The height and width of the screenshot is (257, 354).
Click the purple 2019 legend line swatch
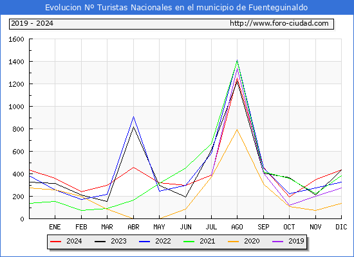pyautogui.click(x=278, y=242)
